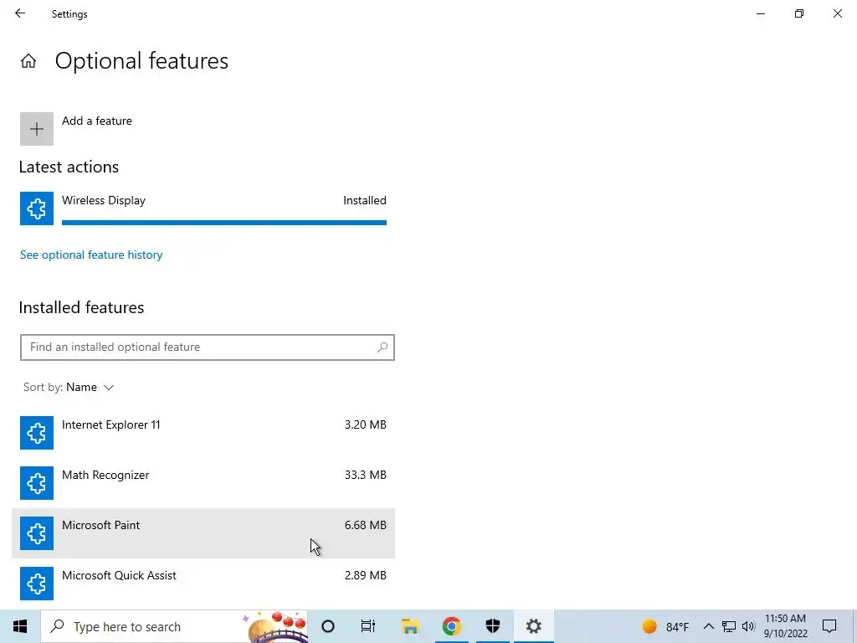857x643 pixels.
Task: Click the Wireless Display latest action
Action: coord(203,208)
